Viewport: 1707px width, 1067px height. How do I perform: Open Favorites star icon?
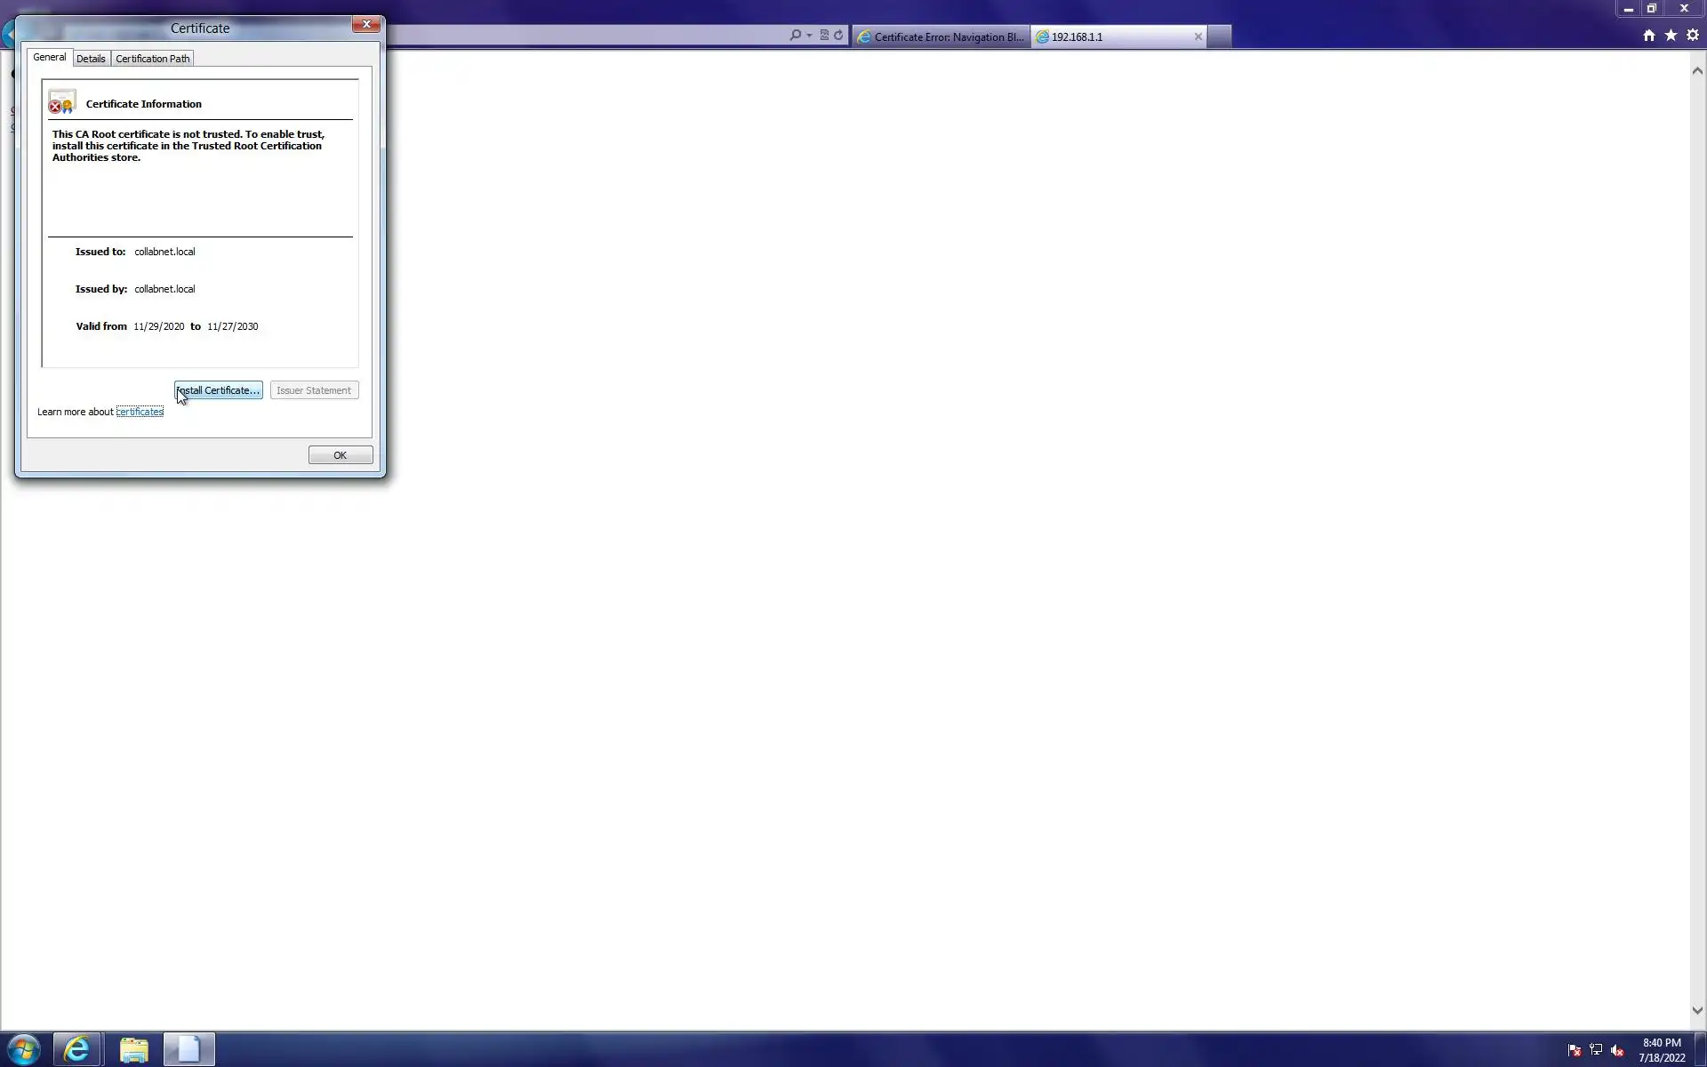1671,36
